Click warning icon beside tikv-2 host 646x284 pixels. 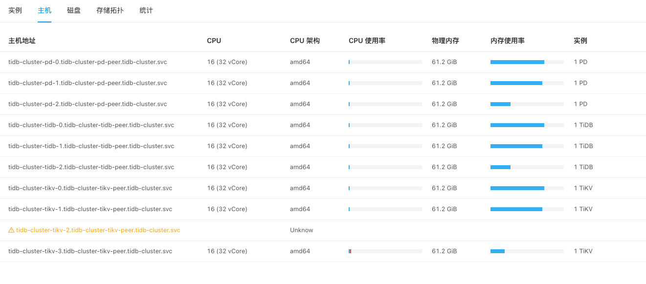point(11,230)
